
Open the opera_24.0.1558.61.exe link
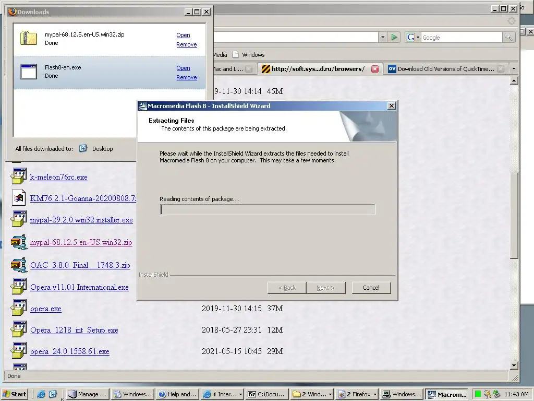pyautogui.click(x=70, y=351)
